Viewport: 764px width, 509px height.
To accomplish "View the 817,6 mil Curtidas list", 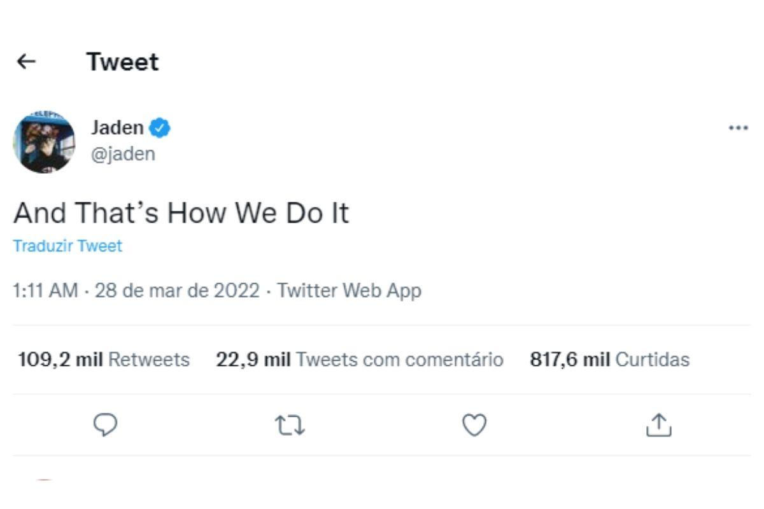I will point(609,359).
